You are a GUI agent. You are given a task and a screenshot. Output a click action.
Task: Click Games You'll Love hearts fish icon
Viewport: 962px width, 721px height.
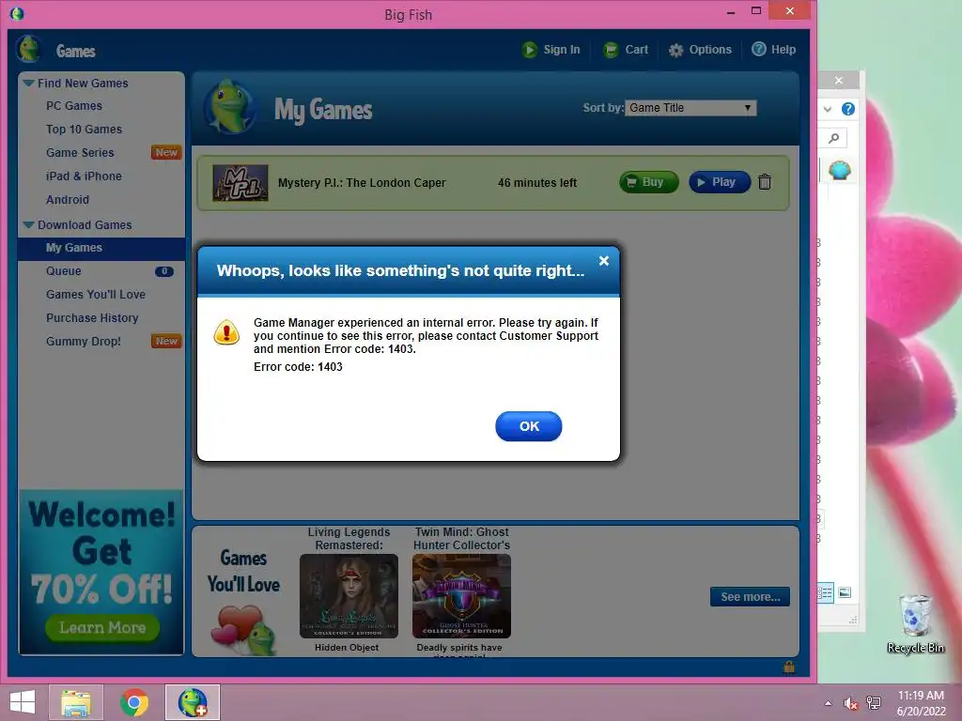pos(243,630)
